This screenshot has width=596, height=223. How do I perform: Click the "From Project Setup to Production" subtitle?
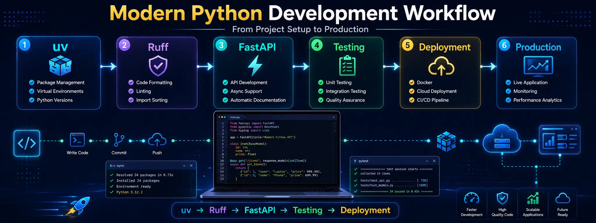coord(300,29)
